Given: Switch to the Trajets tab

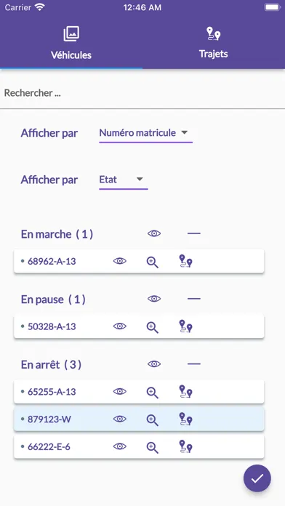Looking at the screenshot, I should 214,44.
